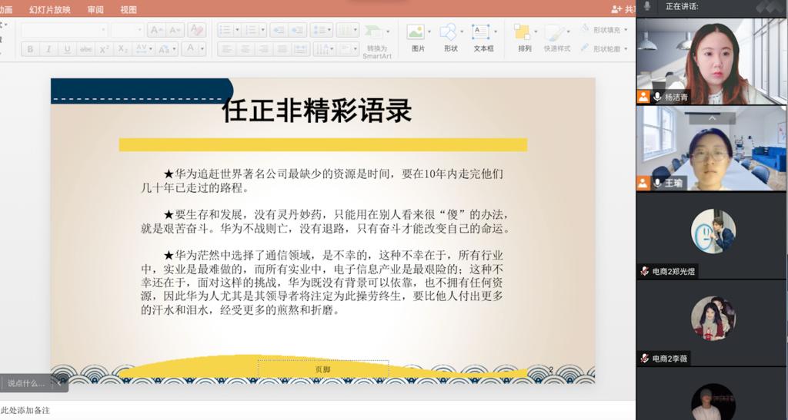Viewport: 788px width, 420px height.
Task: Click 王瑜's microphone icon
Action: (657, 183)
